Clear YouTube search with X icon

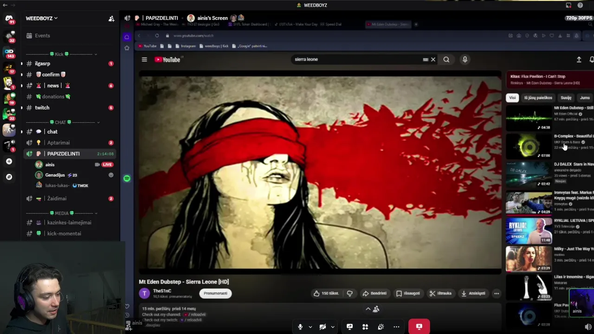click(433, 59)
